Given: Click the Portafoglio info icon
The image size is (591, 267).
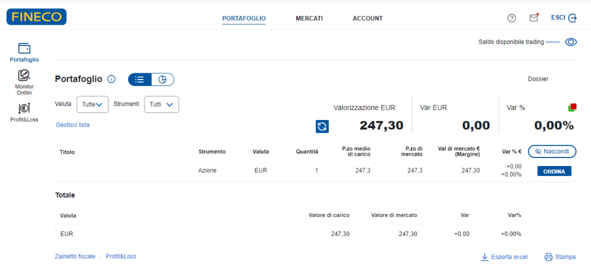Looking at the screenshot, I should click(112, 80).
